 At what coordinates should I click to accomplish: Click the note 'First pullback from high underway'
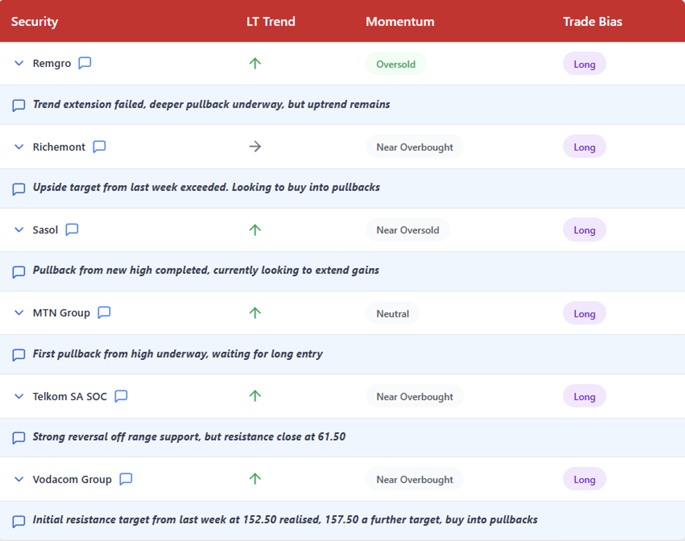tap(178, 354)
